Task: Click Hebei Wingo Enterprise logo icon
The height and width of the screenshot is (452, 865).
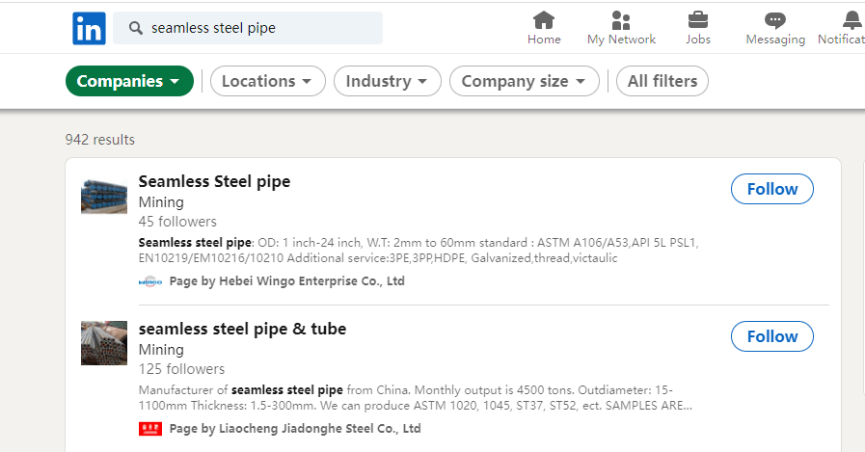Action: click(x=150, y=281)
